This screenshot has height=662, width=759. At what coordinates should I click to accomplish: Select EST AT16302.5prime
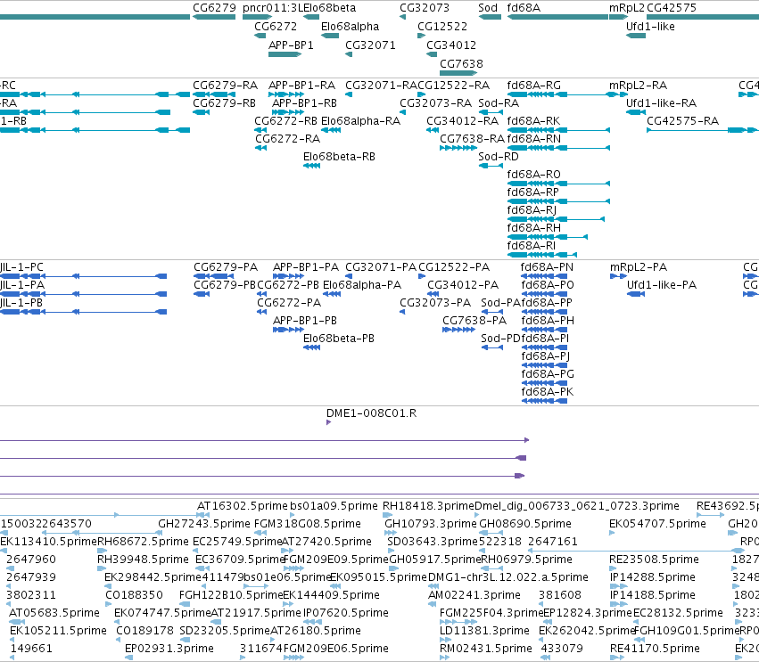coord(202,515)
